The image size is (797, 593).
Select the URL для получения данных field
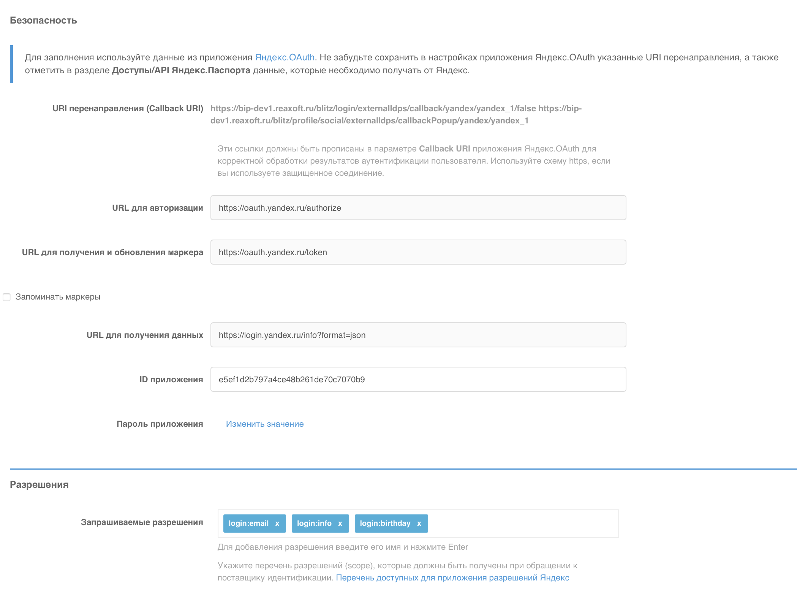[x=418, y=335]
